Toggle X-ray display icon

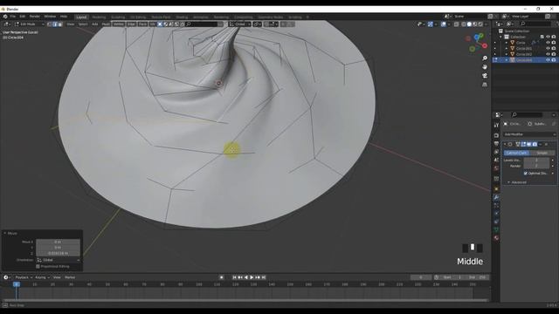(456, 24)
